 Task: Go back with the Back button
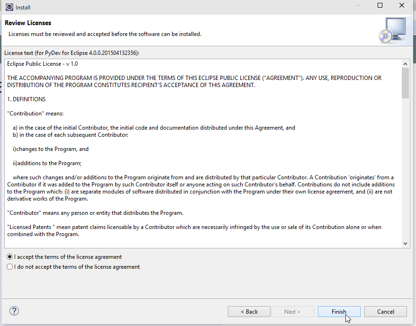click(249, 311)
